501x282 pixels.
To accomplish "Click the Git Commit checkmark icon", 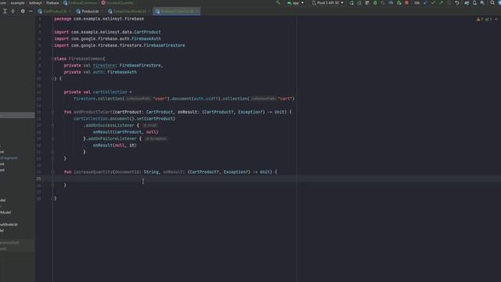I will pos(433,3).
